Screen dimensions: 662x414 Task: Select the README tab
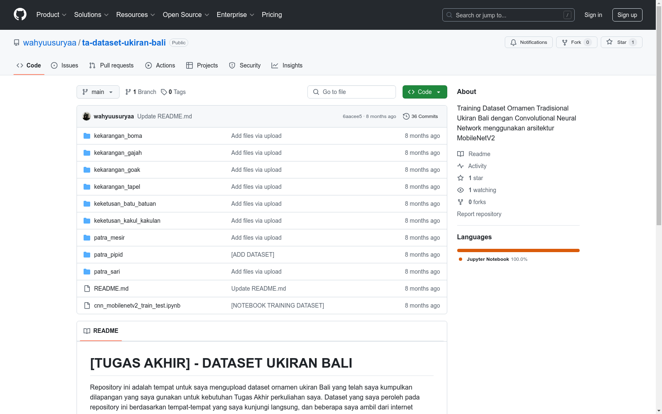click(101, 331)
